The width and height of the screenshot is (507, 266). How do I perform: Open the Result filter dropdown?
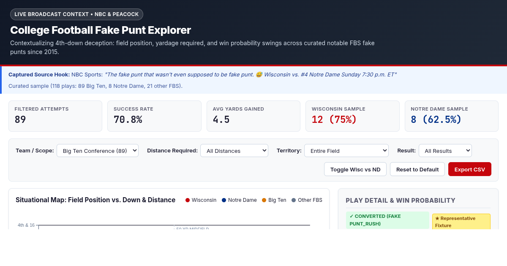[x=445, y=151]
